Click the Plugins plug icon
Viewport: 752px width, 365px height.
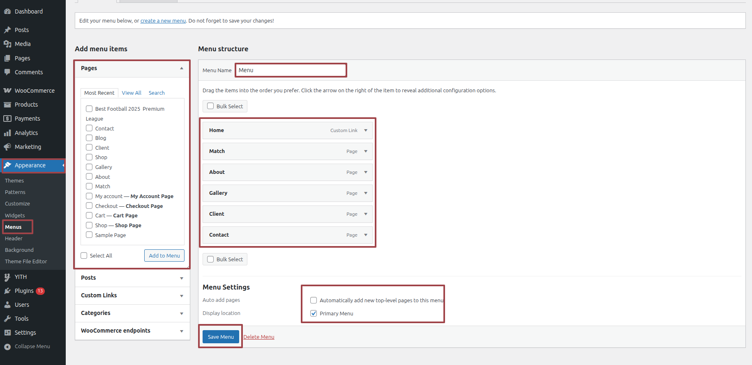7,291
